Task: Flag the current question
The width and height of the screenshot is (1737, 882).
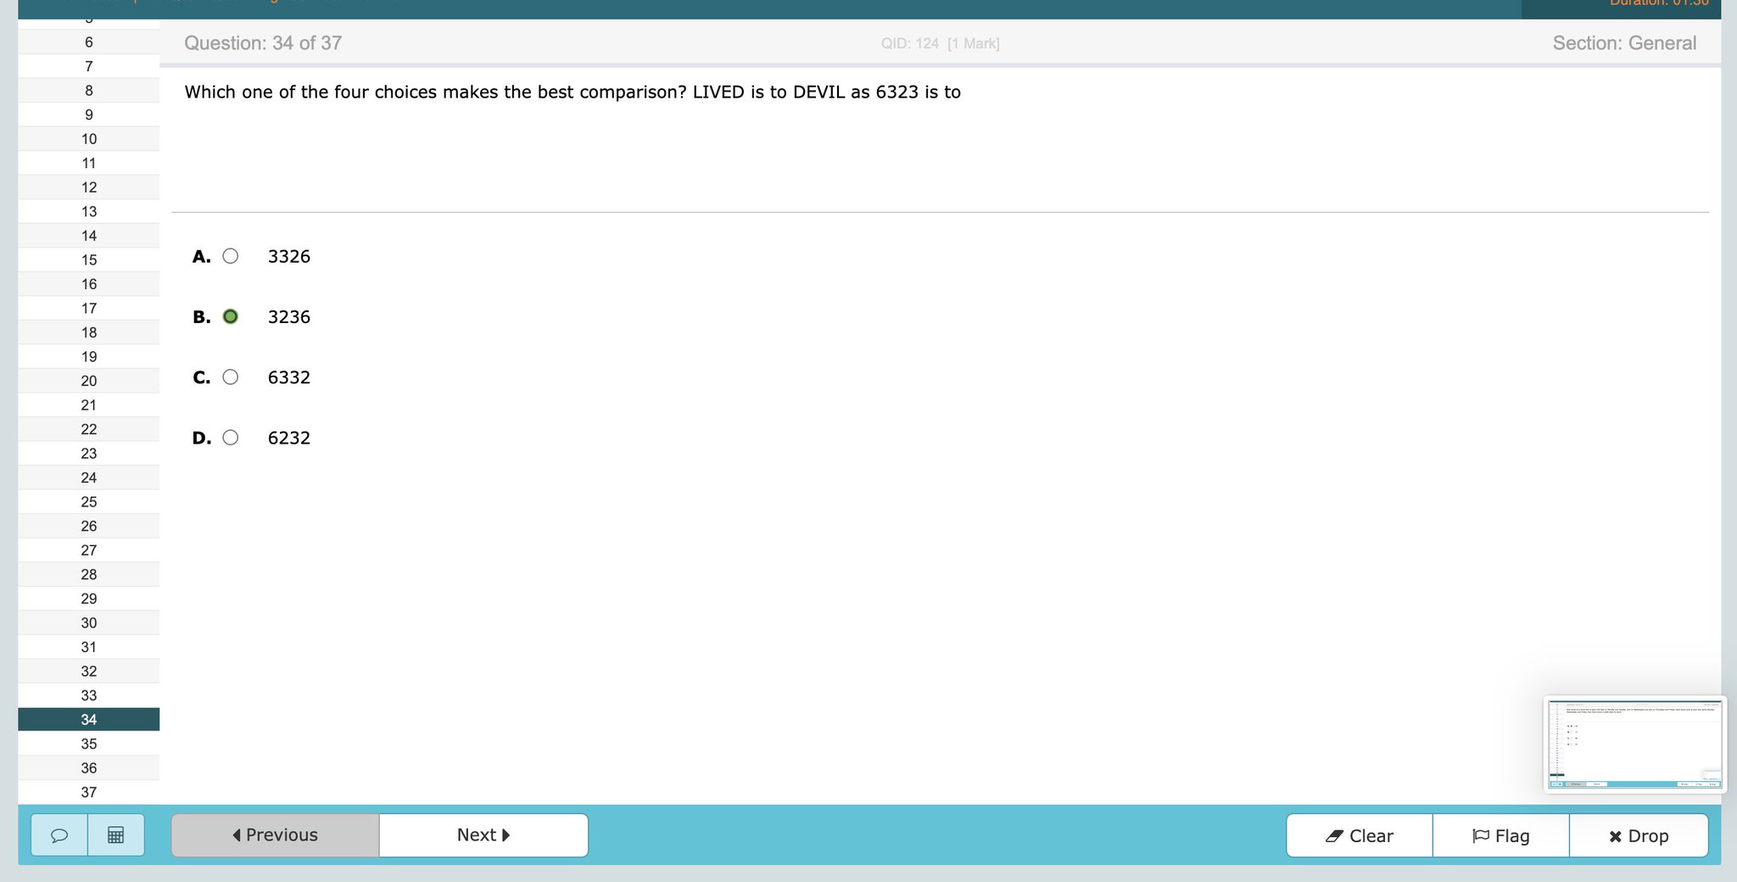Action: point(1500,835)
